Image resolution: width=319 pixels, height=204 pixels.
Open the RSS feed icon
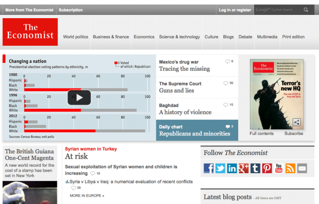coord(290,168)
